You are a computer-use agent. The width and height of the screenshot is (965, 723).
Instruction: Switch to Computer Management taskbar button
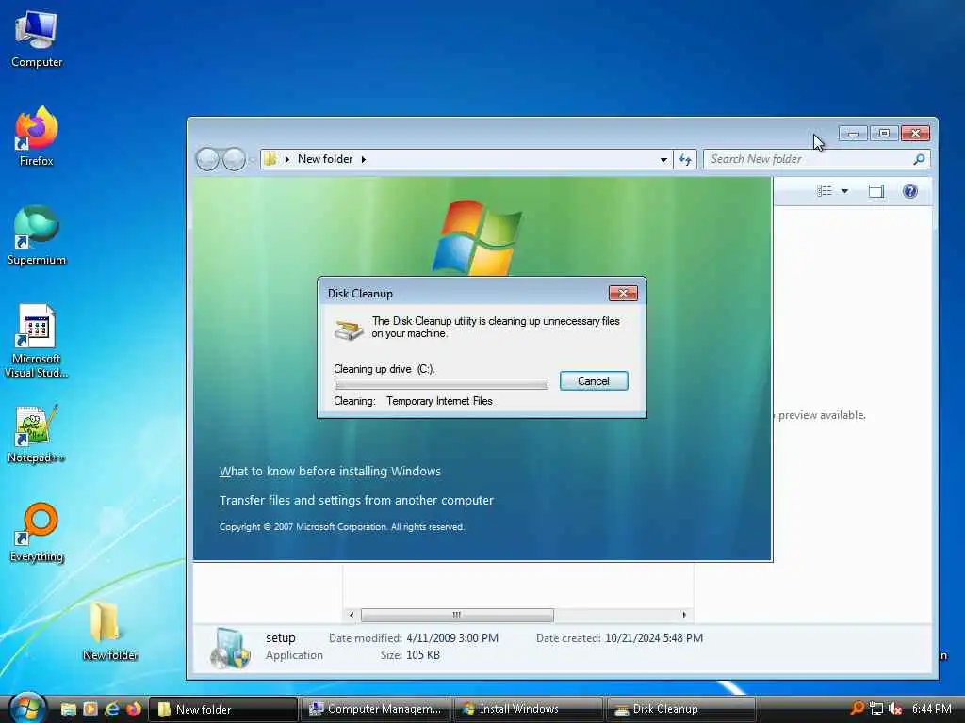pos(376,709)
